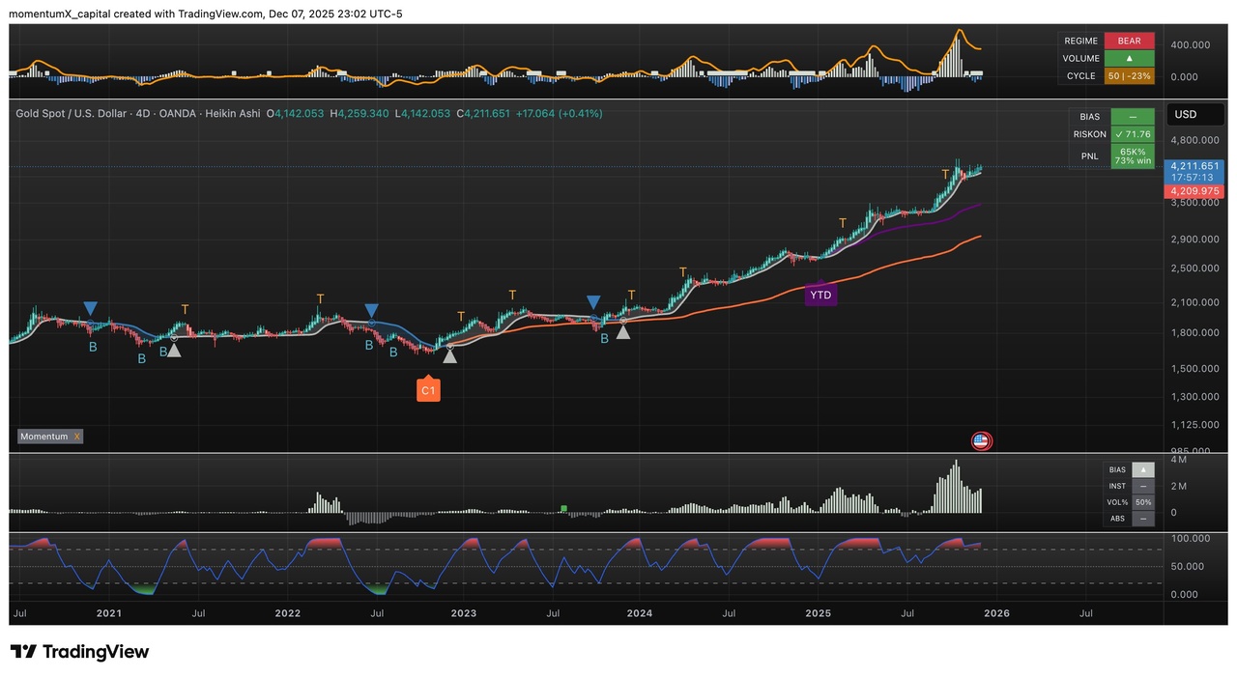Click the PNL 65K% 73% win cell
This screenshot has height=678, width=1237.
(x=1132, y=156)
